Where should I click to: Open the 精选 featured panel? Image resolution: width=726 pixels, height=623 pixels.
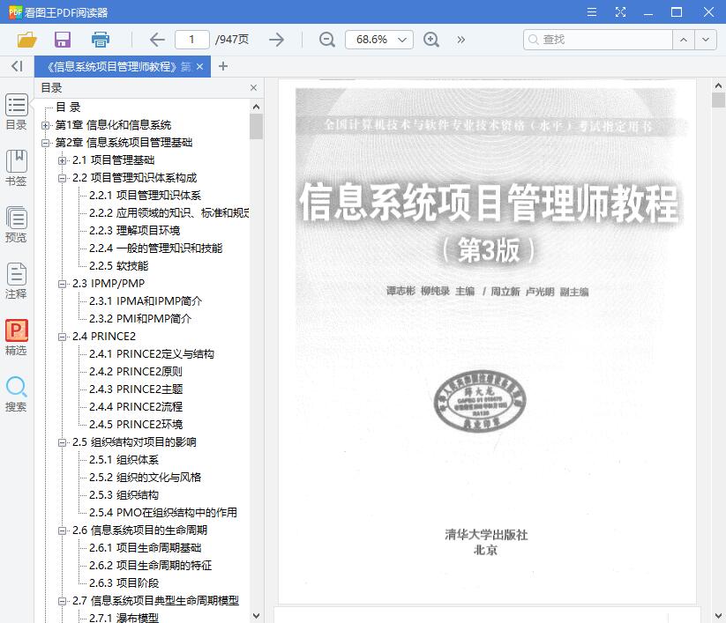pos(16,337)
